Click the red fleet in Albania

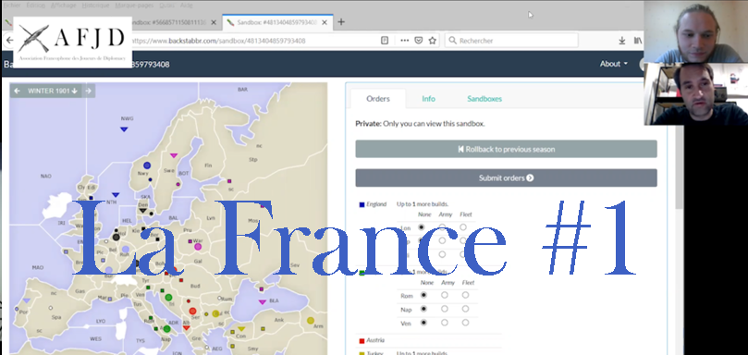click(x=187, y=328)
